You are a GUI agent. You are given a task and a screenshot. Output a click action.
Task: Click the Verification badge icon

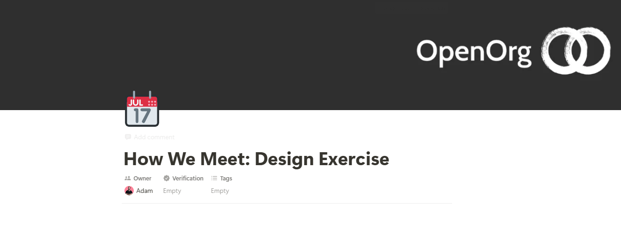(x=167, y=178)
